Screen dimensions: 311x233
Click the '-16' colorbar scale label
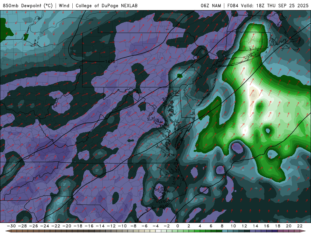[89, 226]
